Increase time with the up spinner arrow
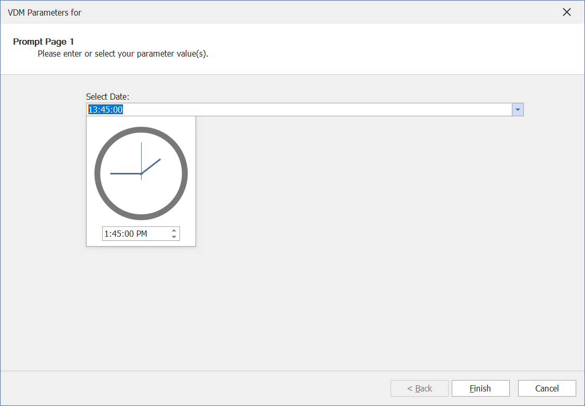Viewport: 585px width, 406px height. 174,231
